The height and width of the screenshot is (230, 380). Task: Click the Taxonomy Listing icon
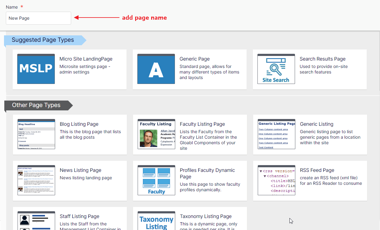pyautogui.click(x=156, y=221)
